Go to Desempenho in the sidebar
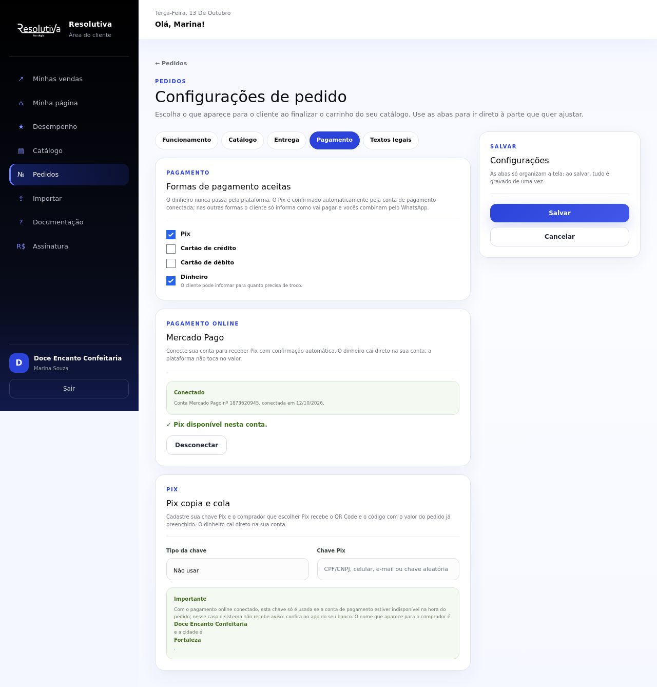This screenshot has height=687, width=657. [69, 127]
